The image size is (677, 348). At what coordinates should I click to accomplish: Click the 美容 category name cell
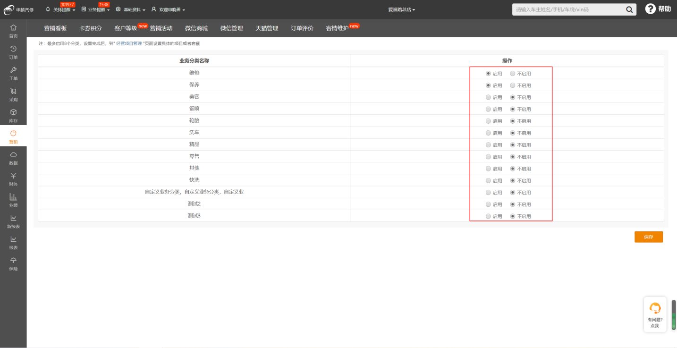coord(194,97)
